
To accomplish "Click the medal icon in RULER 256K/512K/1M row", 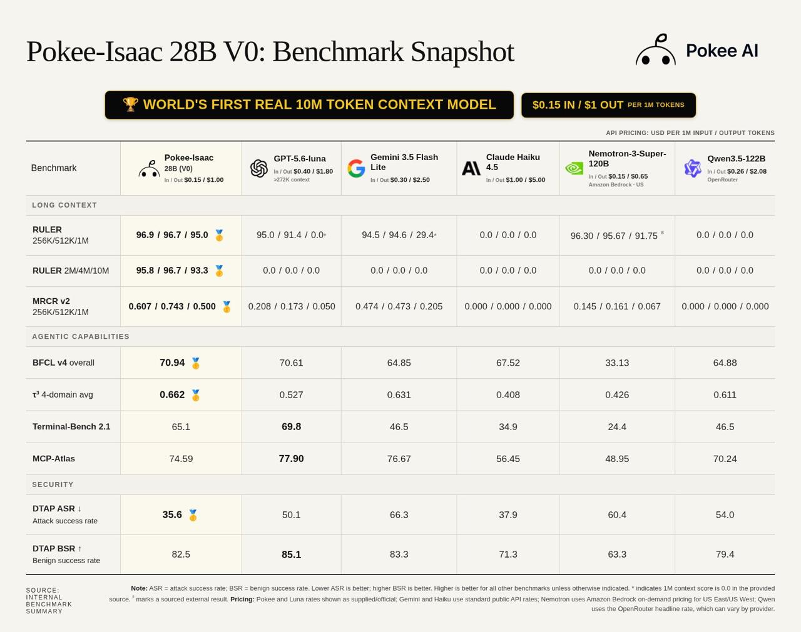I will (219, 235).
